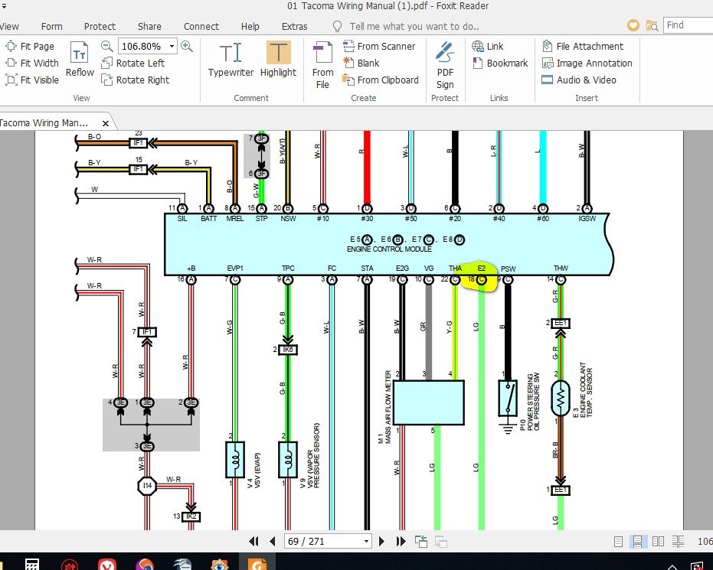Viewport: 713px width, 570px height.
Task: Open Vivaldi browser from the taskbar
Action: [107, 564]
